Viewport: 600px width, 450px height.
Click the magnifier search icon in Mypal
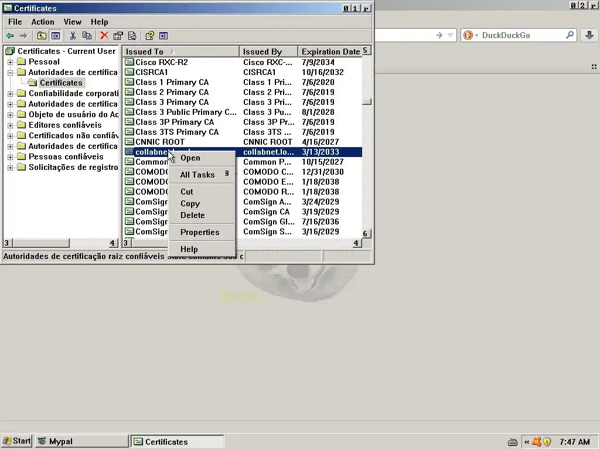tap(570, 35)
